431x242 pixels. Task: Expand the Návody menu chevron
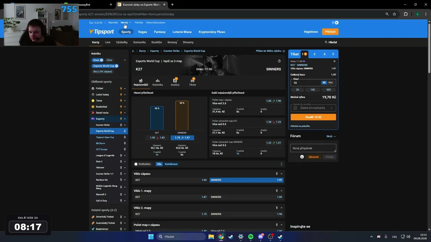130,23
